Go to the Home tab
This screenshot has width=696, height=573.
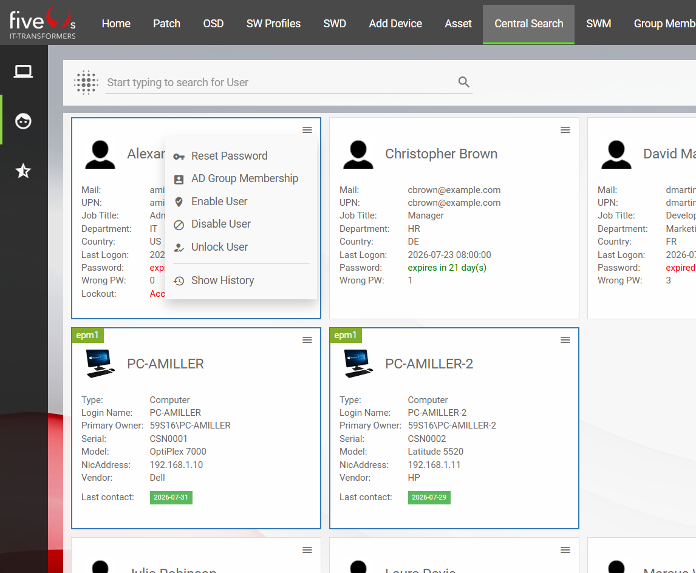point(116,24)
